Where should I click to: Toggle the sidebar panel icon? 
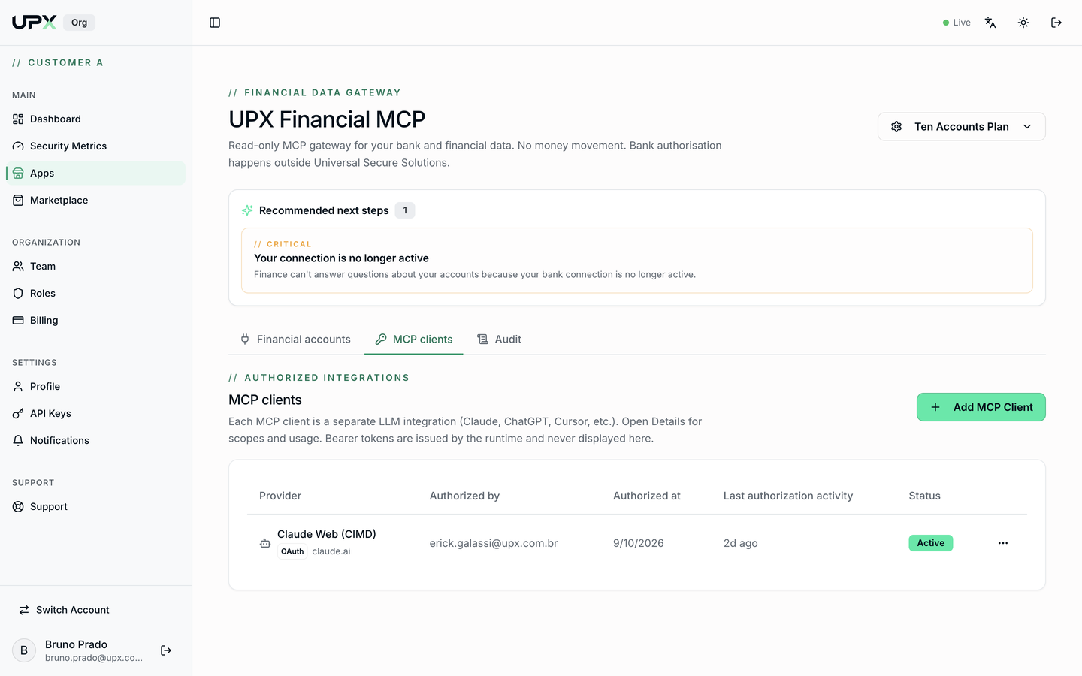[215, 23]
